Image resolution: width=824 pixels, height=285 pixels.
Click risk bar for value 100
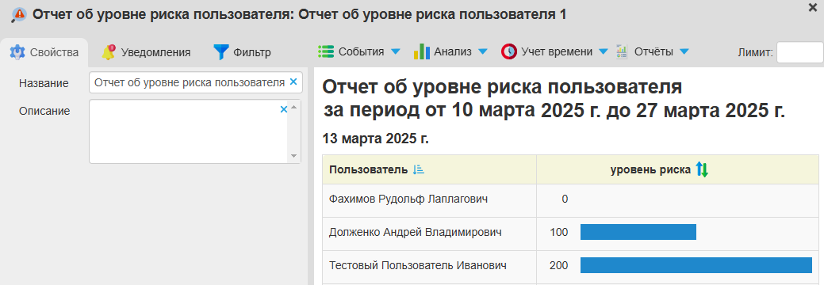pyautogui.click(x=638, y=232)
